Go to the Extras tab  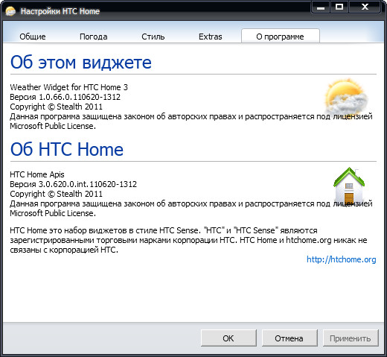click(211, 37)
